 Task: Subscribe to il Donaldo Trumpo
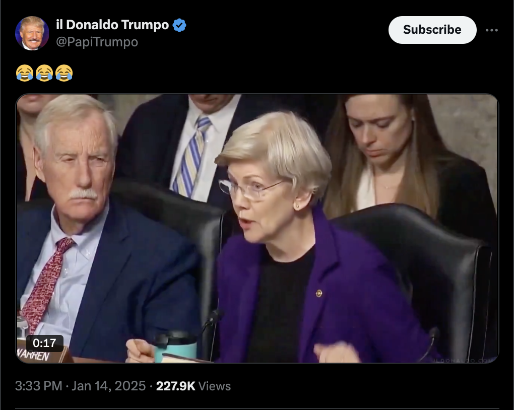tap(432, 30)
